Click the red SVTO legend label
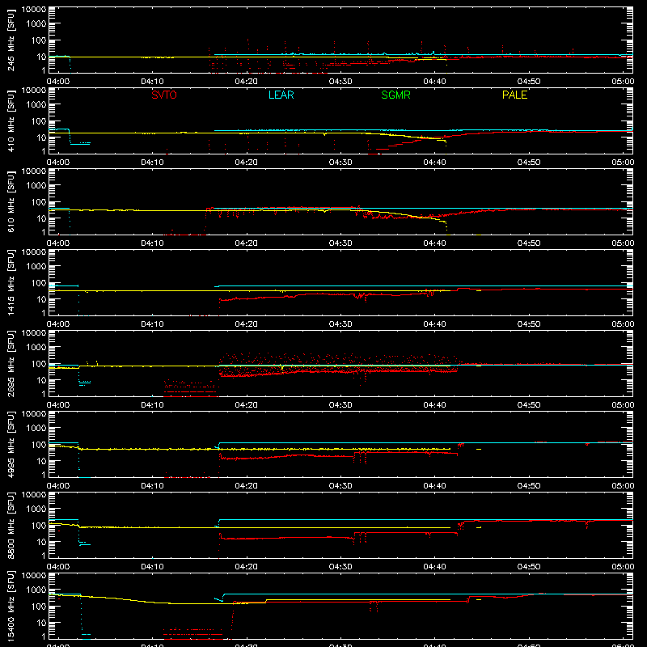This screenshot has width=647, height=647. (x=164, y=95)
